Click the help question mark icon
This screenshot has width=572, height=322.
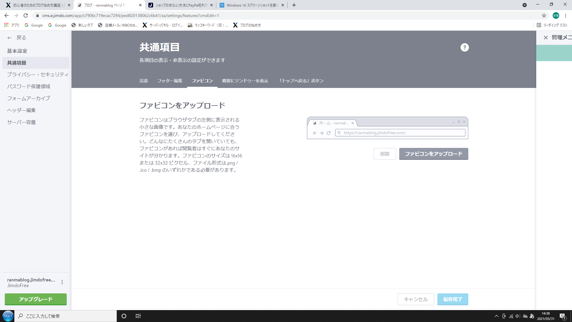point(464,47)
